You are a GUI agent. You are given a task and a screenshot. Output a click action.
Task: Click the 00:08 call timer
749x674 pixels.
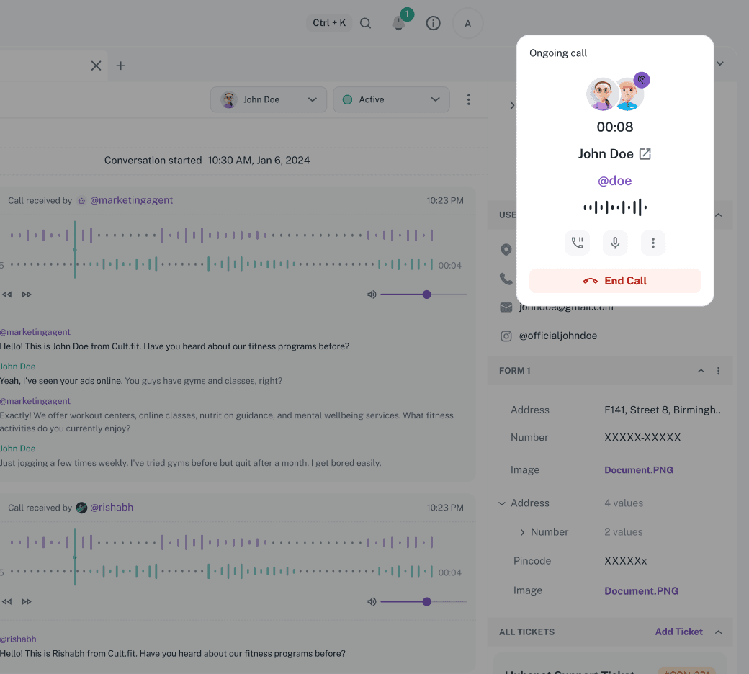[x=615, y=127]
